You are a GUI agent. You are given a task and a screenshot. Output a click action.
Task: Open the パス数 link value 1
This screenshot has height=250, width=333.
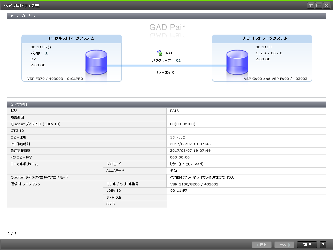pos(46,53)
